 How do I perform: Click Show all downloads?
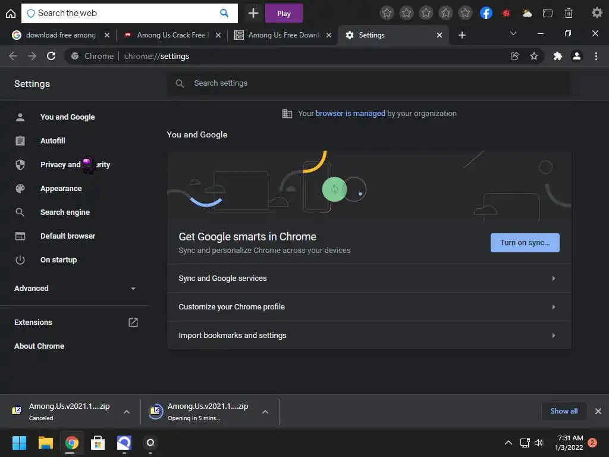pyautogui.click(x=564, y=411)
